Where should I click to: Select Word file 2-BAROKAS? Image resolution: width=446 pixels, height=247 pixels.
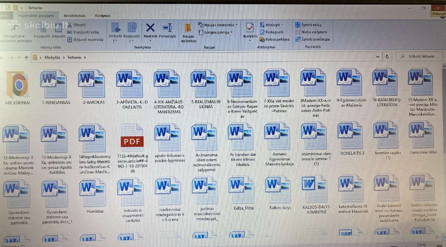(93, 86)
